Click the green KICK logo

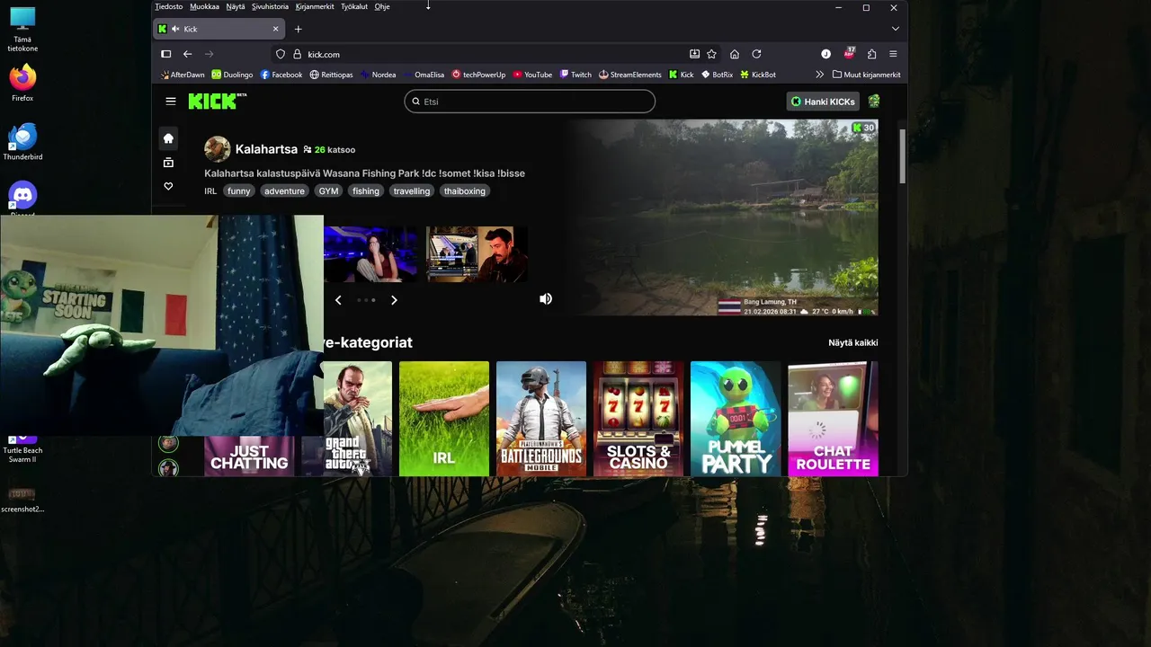217,101
